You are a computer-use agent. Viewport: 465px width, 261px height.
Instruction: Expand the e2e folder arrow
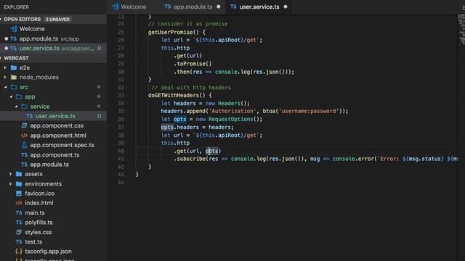point(5,67)
